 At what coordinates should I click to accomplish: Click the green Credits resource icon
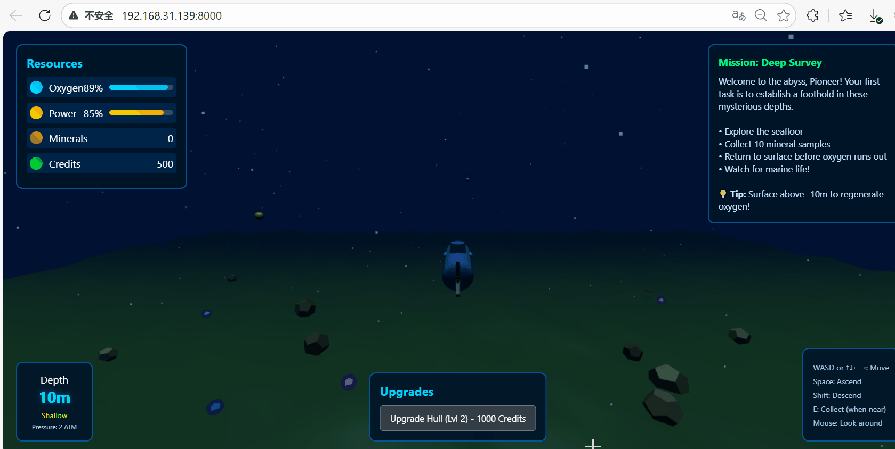tap(36, 164)
